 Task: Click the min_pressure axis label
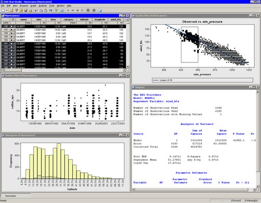tap(202, 75)
